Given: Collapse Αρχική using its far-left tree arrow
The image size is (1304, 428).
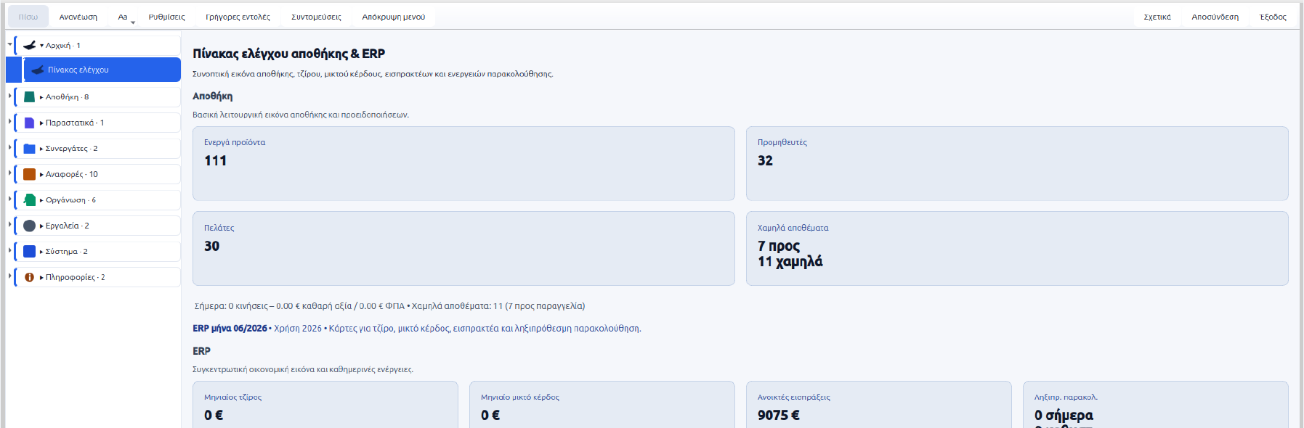Looking at the screenshot, I should (x=9, y=44).
